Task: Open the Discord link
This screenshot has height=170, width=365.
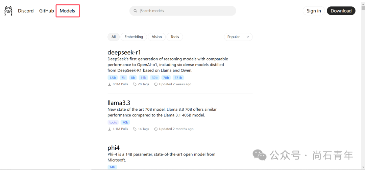Action: coord(26,11)
